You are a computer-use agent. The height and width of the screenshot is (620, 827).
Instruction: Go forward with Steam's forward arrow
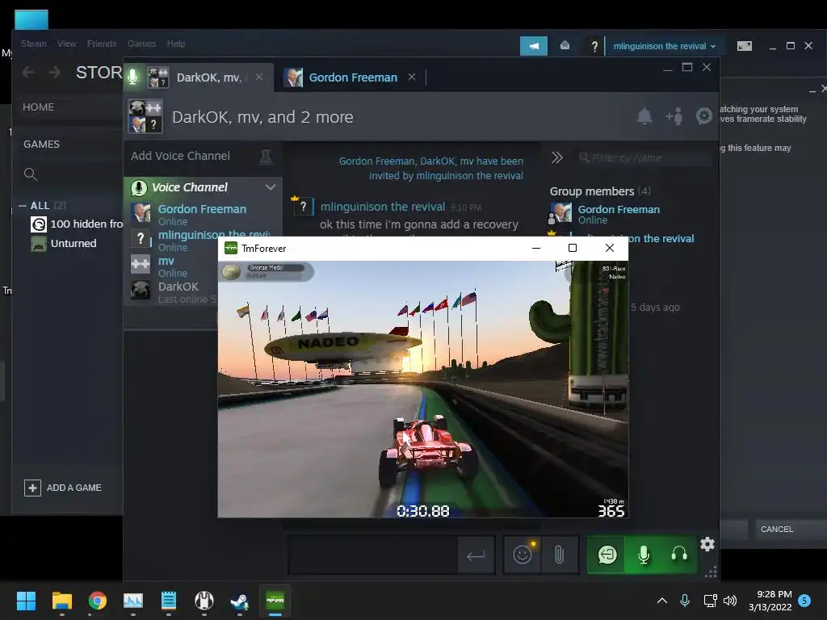click(x=54, y=72)
